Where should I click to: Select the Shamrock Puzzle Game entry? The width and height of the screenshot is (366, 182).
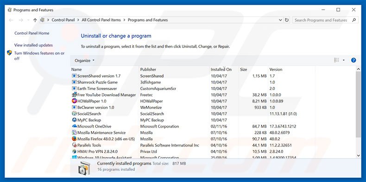[x=97, y=82]
